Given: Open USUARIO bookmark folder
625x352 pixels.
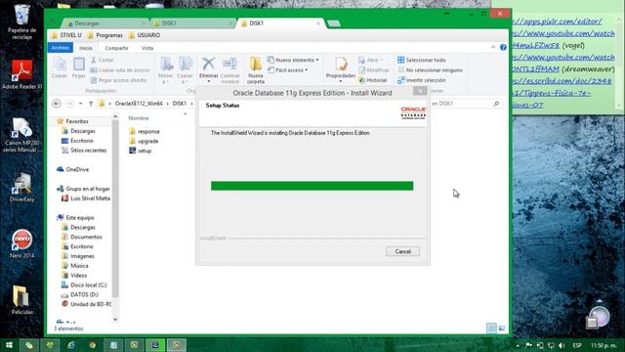Looking at the screenshot, I should coord(145,35).
